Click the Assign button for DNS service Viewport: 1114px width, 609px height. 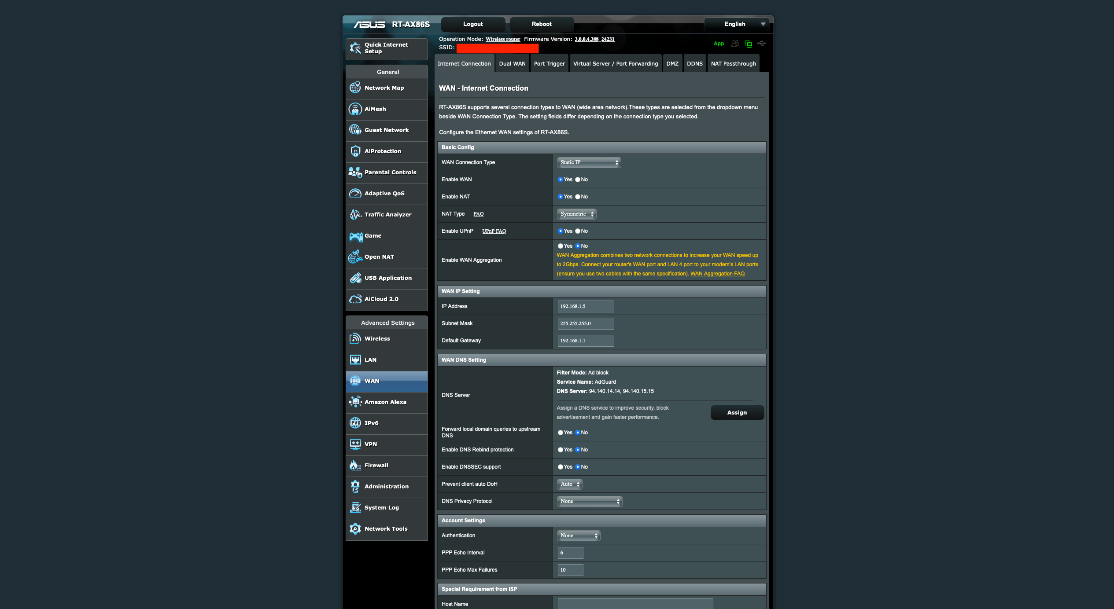click(737, 412)
